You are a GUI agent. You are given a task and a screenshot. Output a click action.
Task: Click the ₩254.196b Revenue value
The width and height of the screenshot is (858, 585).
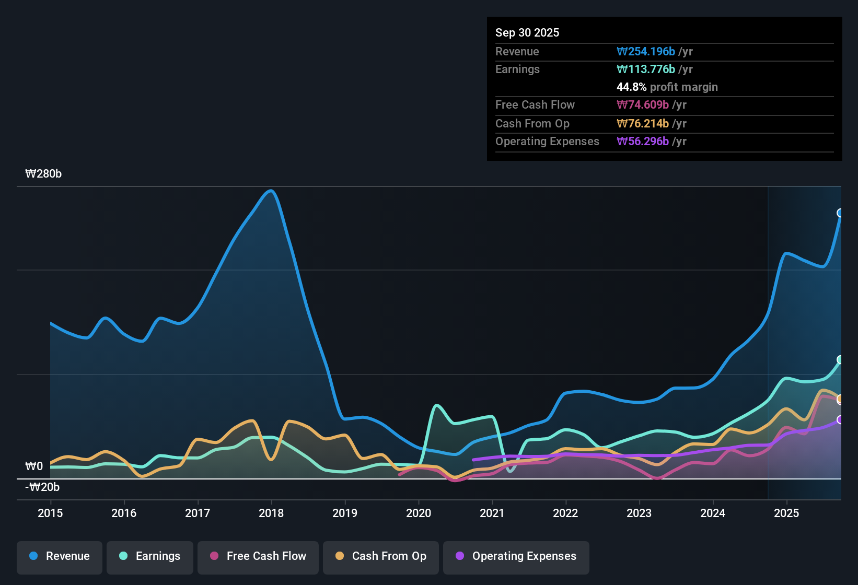coord(646,51)
